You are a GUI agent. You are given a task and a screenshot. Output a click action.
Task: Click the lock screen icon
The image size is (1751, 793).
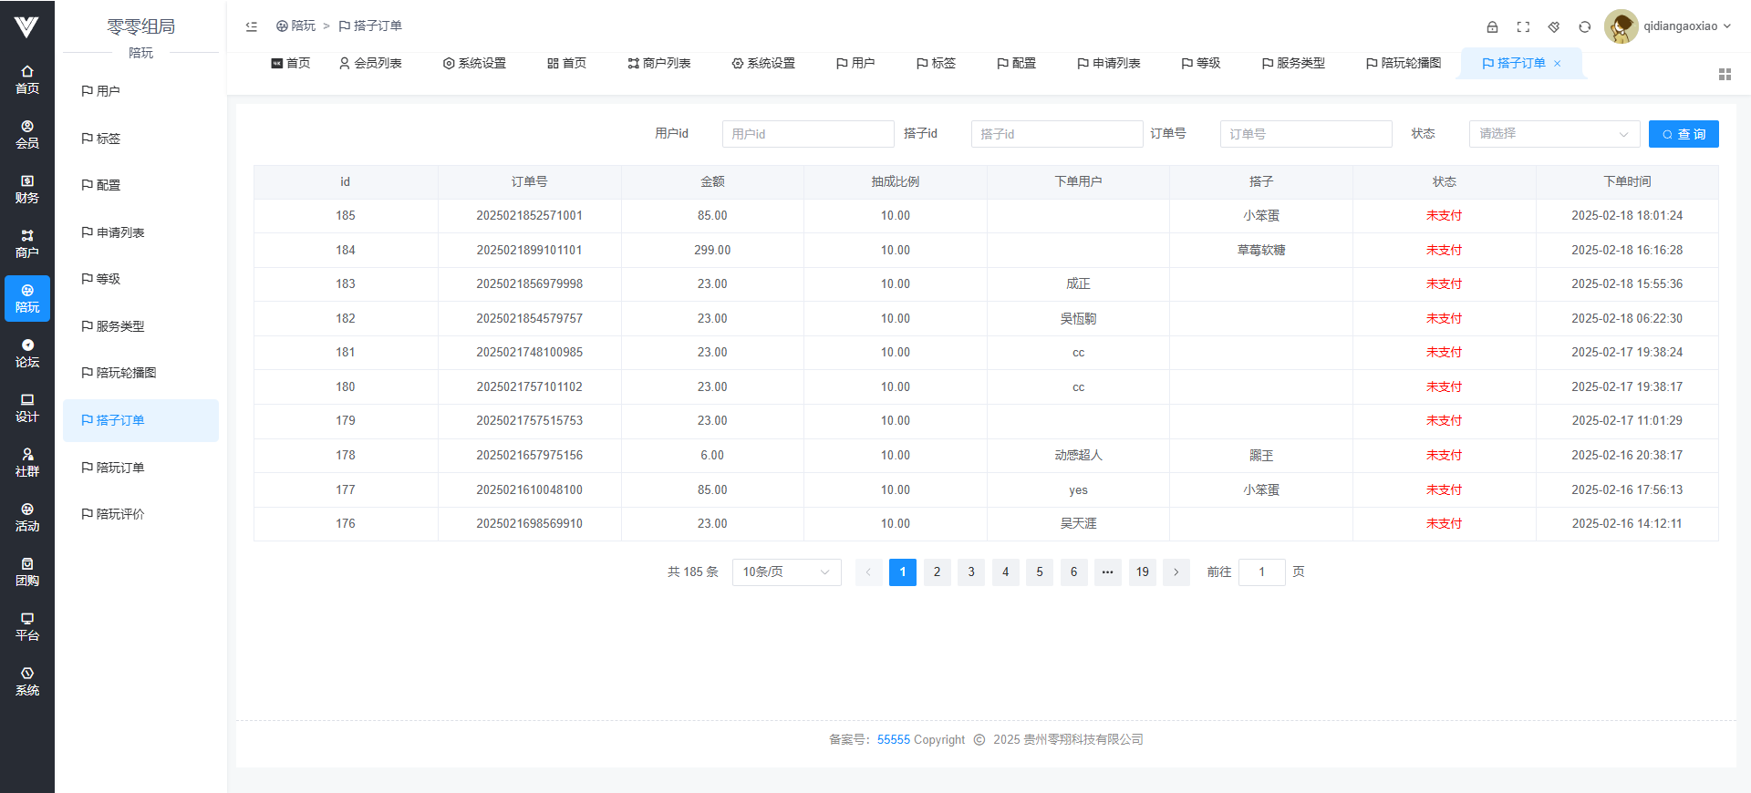pos(1492,26)
